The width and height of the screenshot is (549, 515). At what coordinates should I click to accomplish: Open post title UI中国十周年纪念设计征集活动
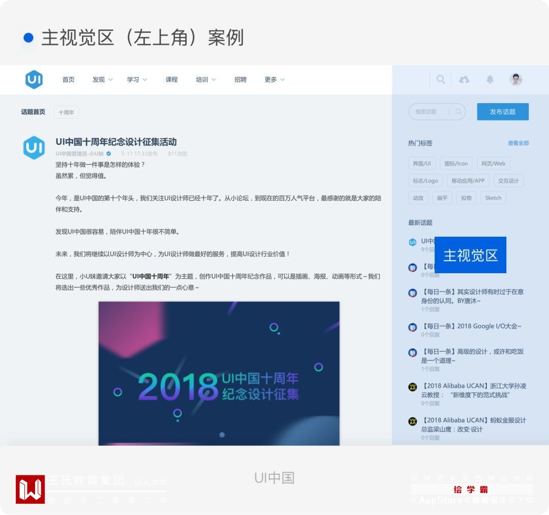tap(116, 142)
